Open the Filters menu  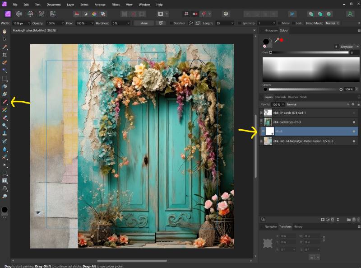[116, 5]
